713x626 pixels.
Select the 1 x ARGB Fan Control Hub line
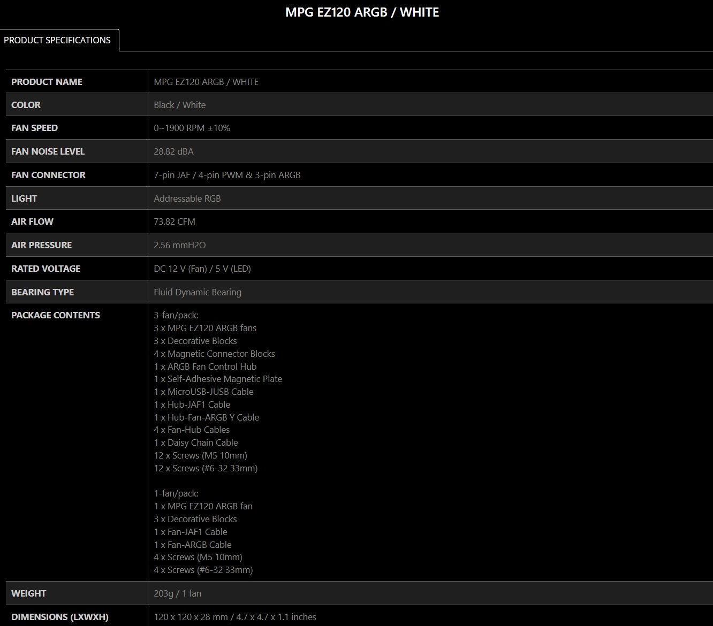pyautogui.click(x=205, y=367)
